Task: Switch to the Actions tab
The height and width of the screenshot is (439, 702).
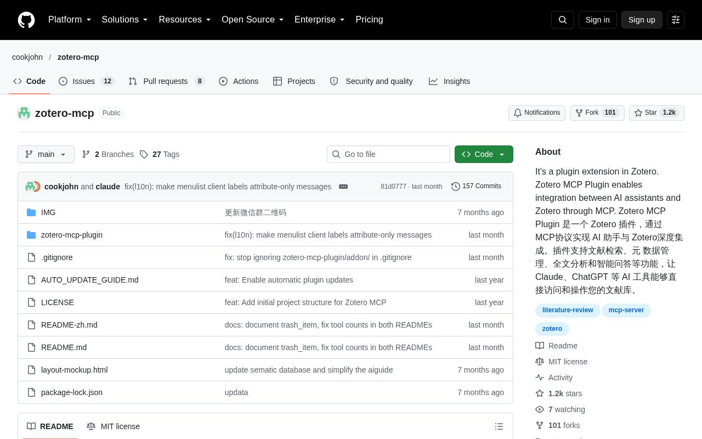Action: tap(239, 81)
